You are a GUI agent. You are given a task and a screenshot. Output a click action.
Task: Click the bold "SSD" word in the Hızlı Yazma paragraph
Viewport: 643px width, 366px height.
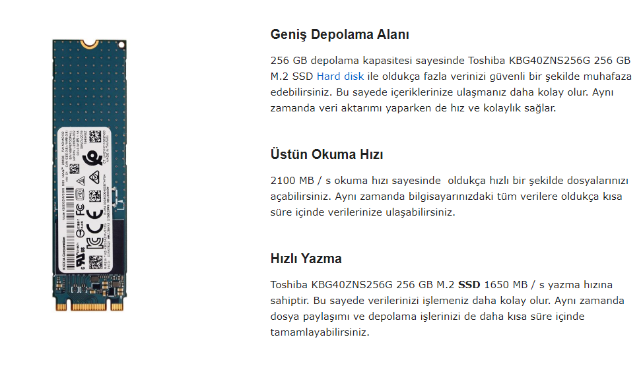(469, 284)
